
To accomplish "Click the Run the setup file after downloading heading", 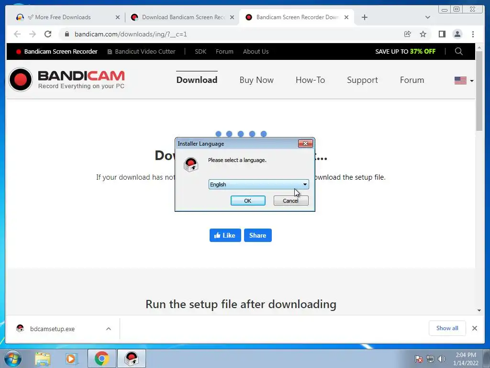I will point(241,304).
